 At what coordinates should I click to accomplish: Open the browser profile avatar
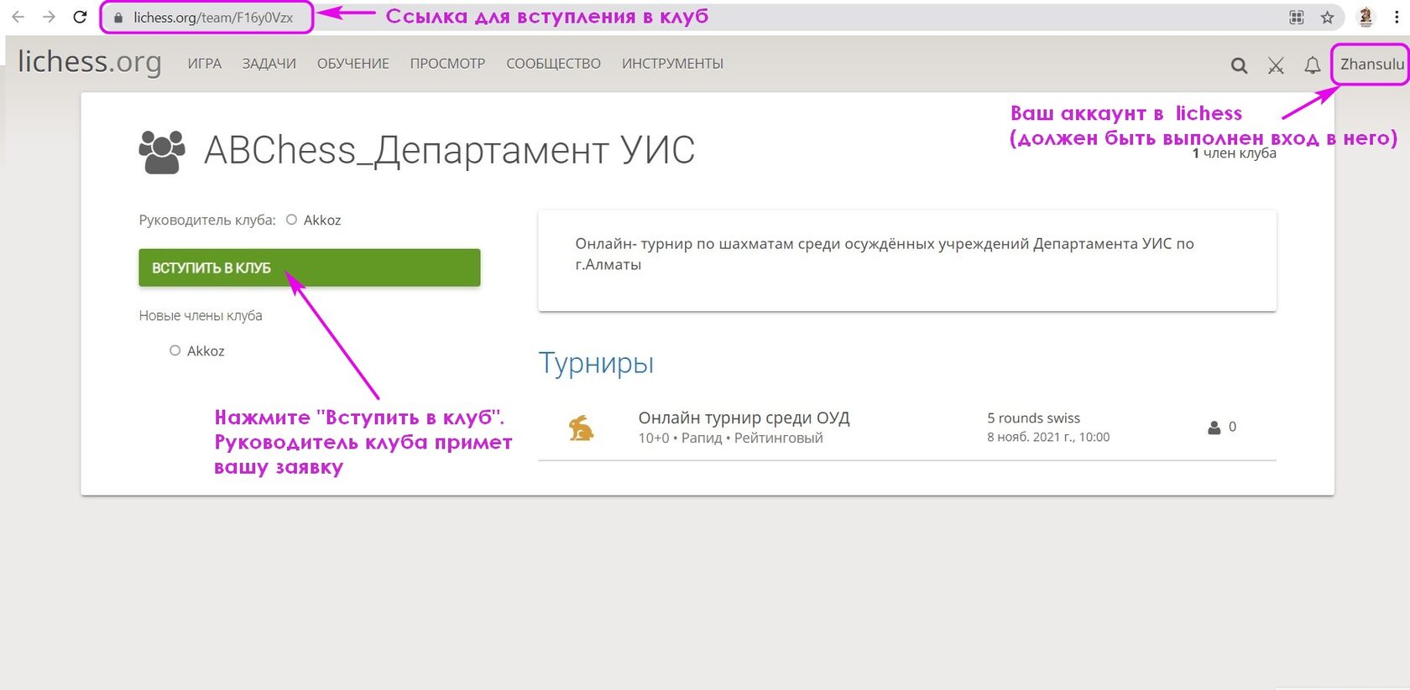tap(1366, 17)
